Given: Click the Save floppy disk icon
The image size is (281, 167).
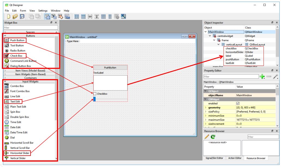Looking at the screenshot, I should point(22,17).
